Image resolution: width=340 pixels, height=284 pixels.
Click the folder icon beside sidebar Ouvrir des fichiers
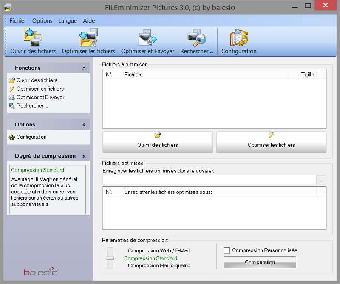(x=12, y=80)
